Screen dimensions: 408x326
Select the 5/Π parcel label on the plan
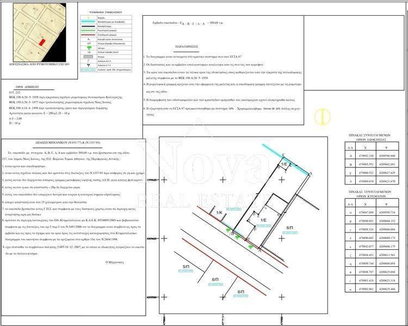(186, 267)
